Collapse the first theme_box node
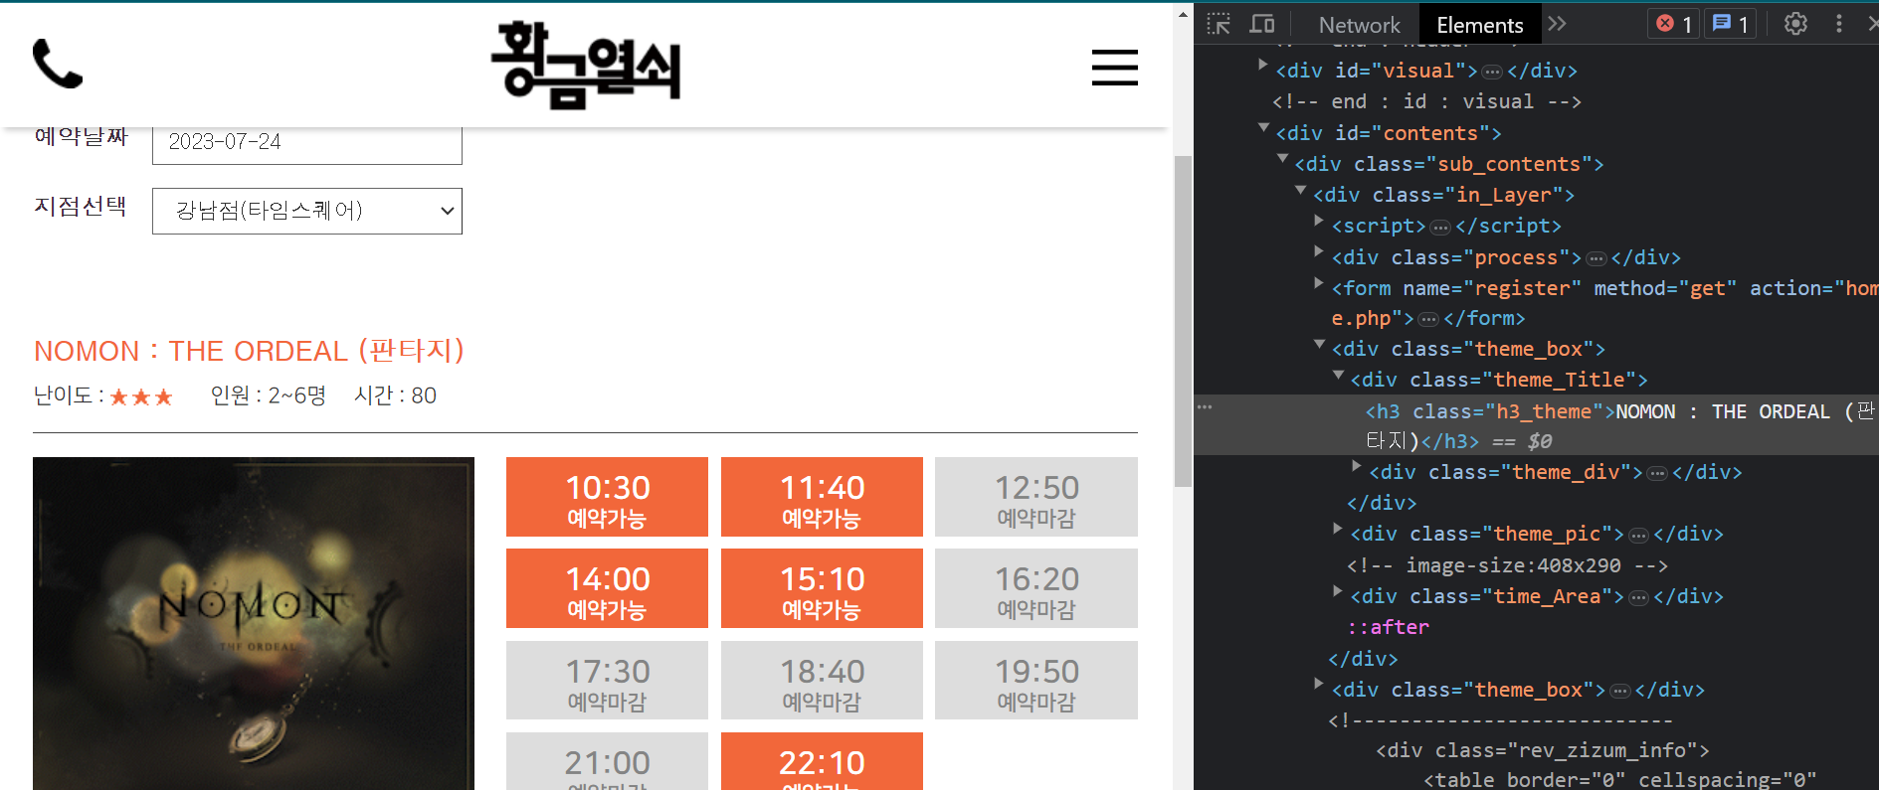Screen dimensions: 1879x790 tap(1319, 343)
